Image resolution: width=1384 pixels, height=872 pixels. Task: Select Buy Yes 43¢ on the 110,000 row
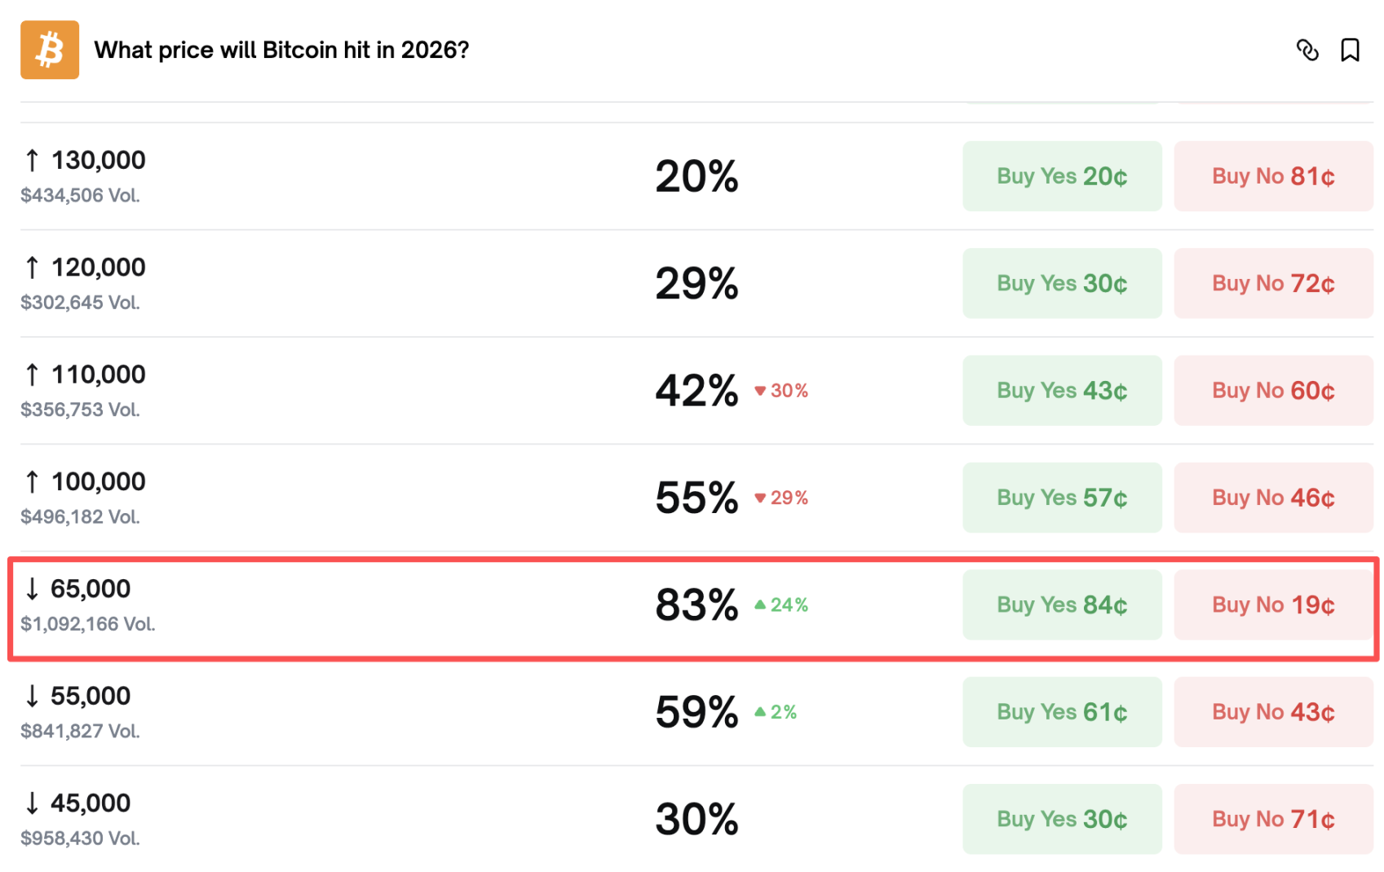[x=1061, y=391]
